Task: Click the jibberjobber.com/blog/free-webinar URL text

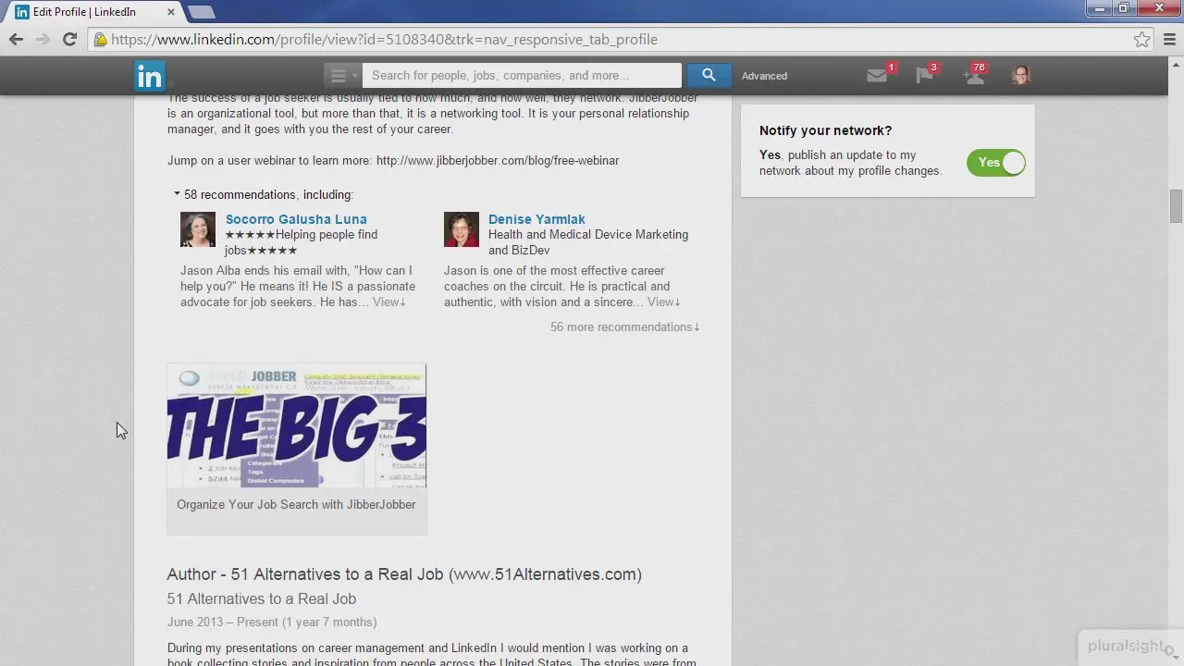Action: pyautogui.click(x=498, y=160)
